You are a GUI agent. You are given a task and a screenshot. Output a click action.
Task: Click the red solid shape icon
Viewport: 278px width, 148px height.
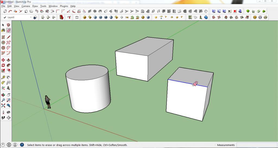point(61,17)
